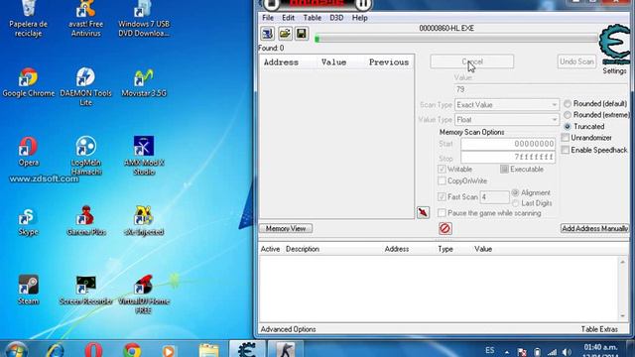Image resolution: width=635 pixels, height=357 pixels.
Task: Open Skype desktop shortcut
Action: coord(29,222)
